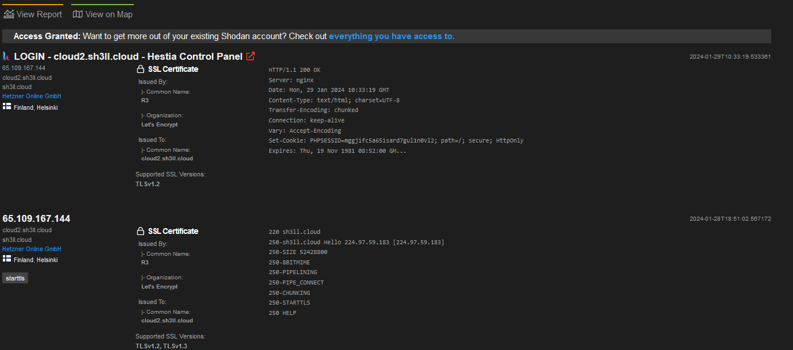Click the second SSL Certificate lock icon
793x350 pixels.
(x=140, y=232)
